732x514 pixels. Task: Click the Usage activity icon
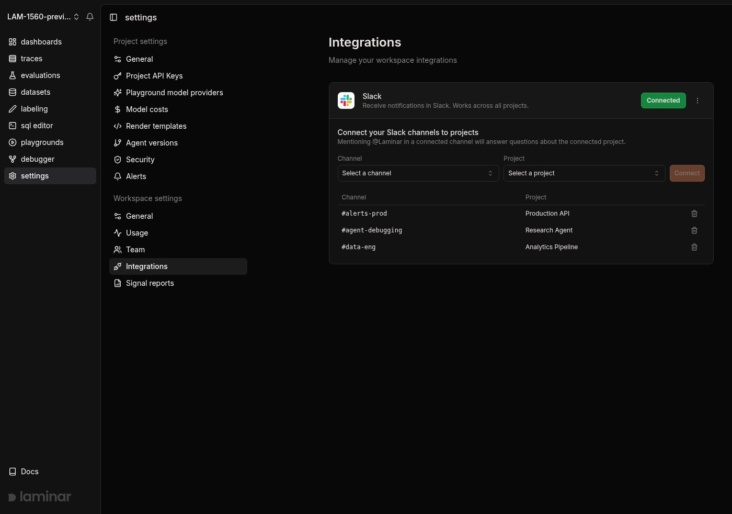pos(118,233)
